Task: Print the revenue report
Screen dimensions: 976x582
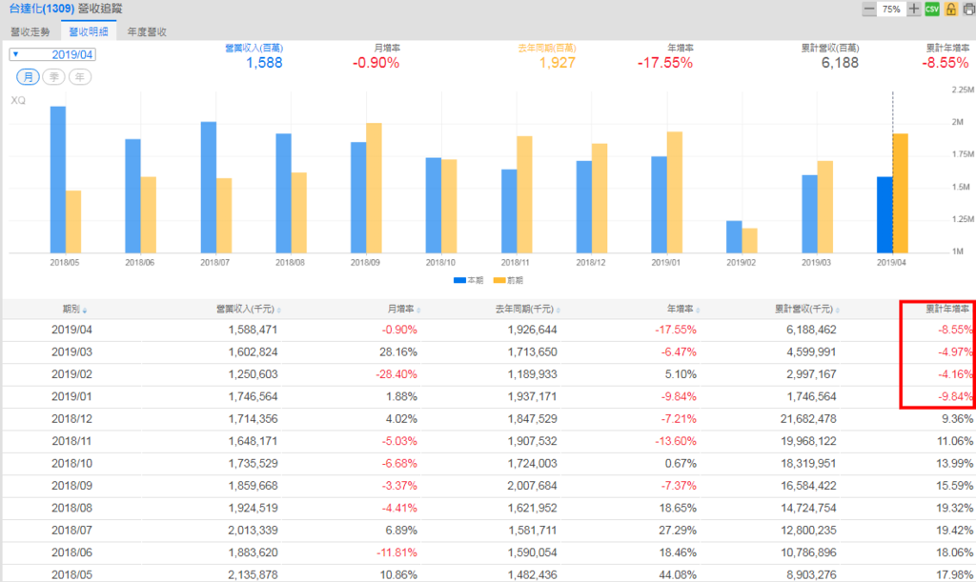Action: tap(969, 9)
